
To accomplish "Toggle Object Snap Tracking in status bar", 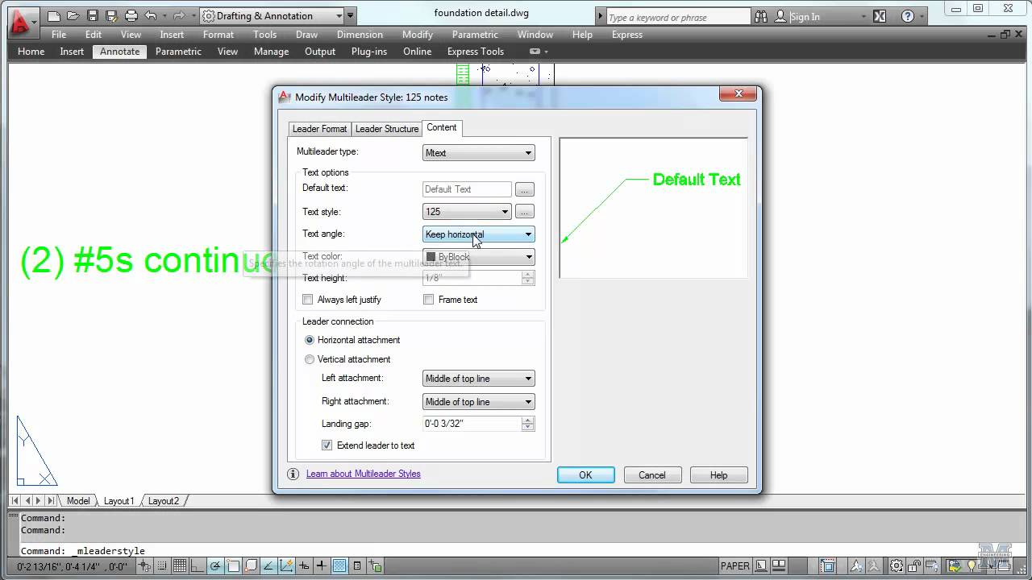I will [x=268, y=565].
